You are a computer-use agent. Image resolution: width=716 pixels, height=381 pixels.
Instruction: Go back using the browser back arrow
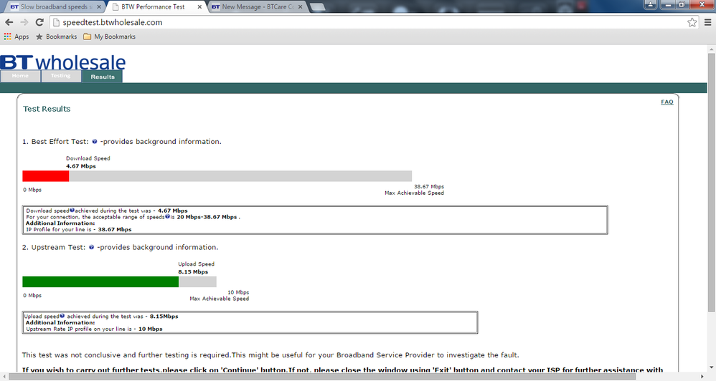[9, 22]
